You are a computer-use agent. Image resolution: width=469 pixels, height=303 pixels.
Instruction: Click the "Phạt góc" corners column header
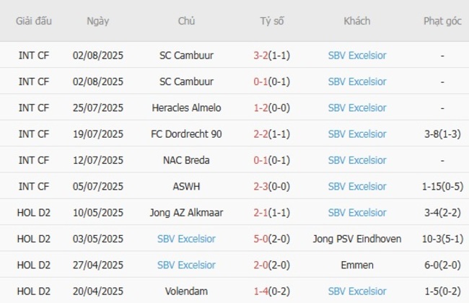point(442,21)
